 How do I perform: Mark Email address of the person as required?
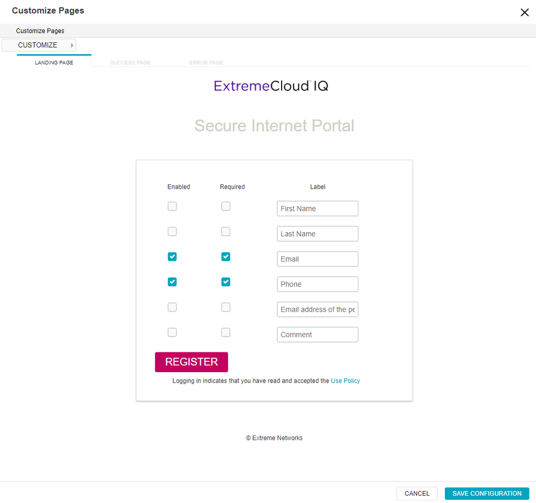click(225, 307)
